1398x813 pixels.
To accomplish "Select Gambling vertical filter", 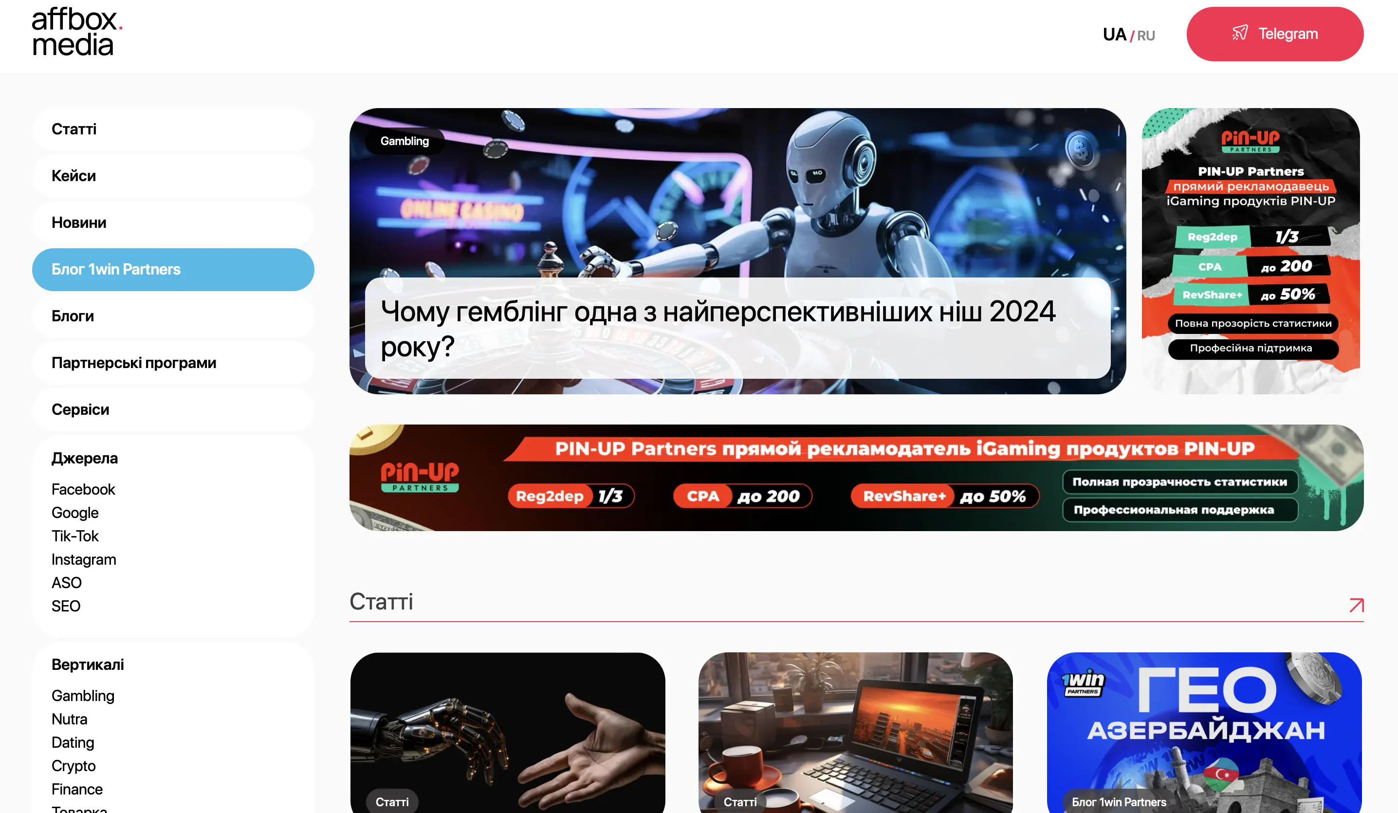I will point(81,694).
